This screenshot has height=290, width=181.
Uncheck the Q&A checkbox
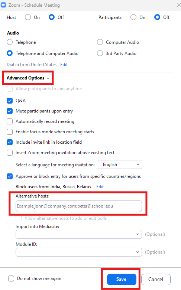(10, 101)
